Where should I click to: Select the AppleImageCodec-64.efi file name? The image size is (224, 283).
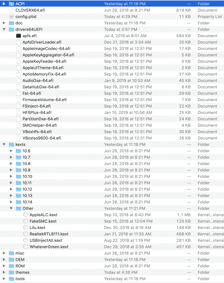pos(46,49)
